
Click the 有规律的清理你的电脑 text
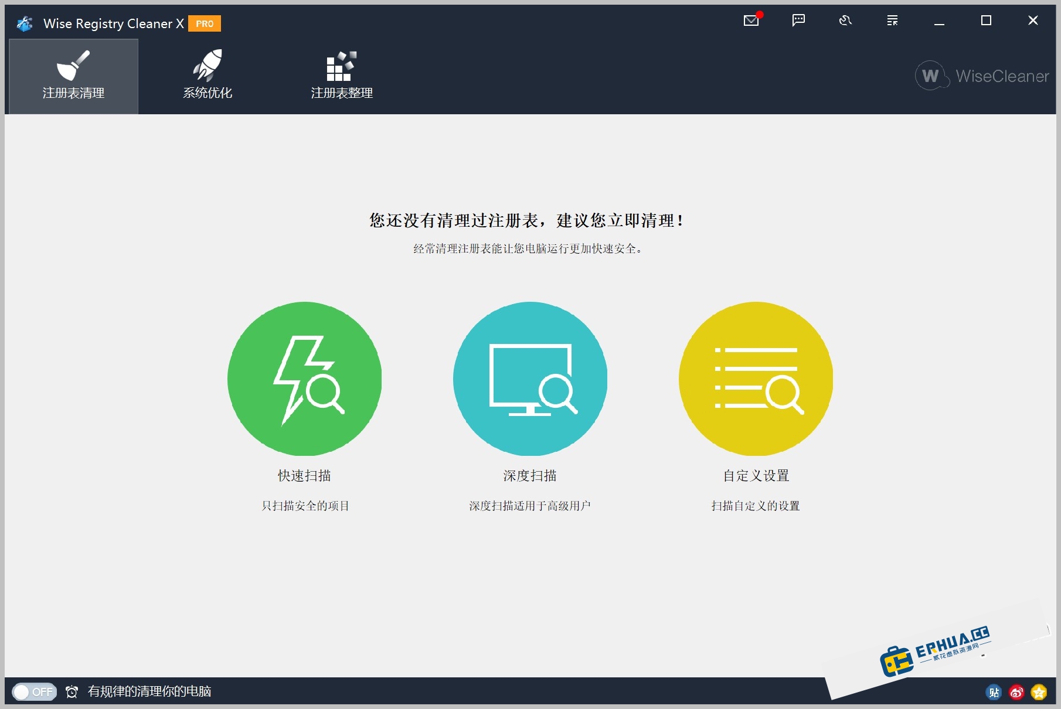(x=151, y=692)
